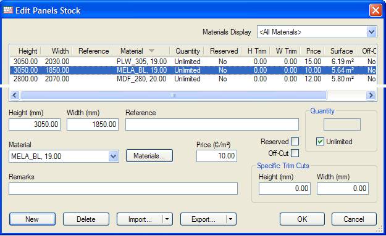Open the Materials Display dropdown
This screenshot has width=386, height=236.
[x=371, y=32]
